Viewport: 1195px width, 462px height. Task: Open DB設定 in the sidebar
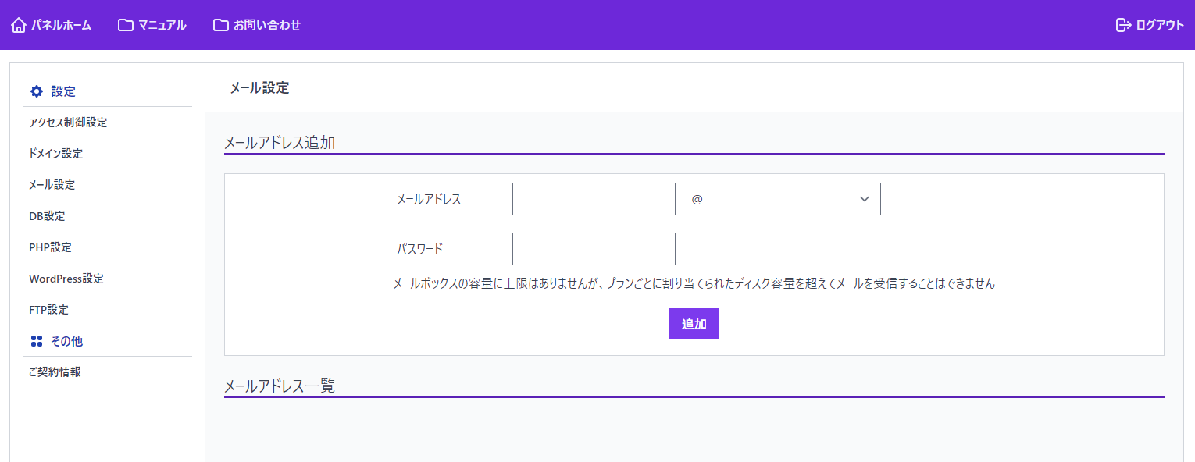click(47, 216)
